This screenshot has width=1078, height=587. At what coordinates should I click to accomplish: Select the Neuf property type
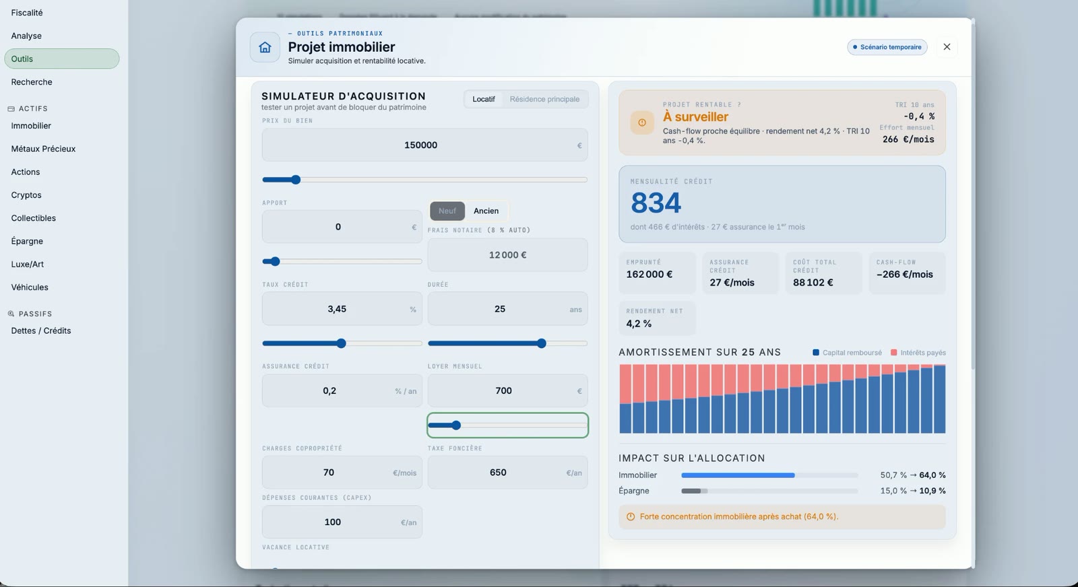click(447, 211)
